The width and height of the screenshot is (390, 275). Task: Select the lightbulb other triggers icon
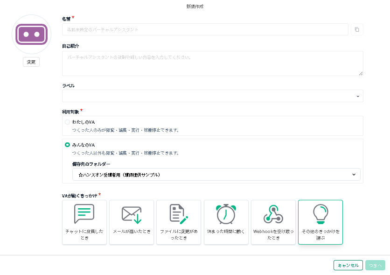320,214
